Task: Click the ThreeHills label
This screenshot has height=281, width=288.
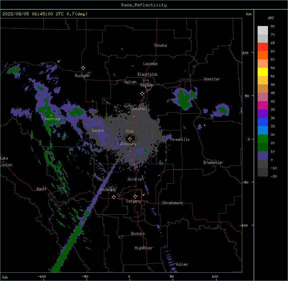Action: tap(179, 139)
